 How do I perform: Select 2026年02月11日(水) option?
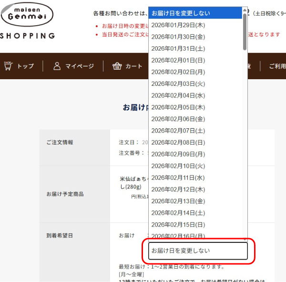[x=195, y=178]
